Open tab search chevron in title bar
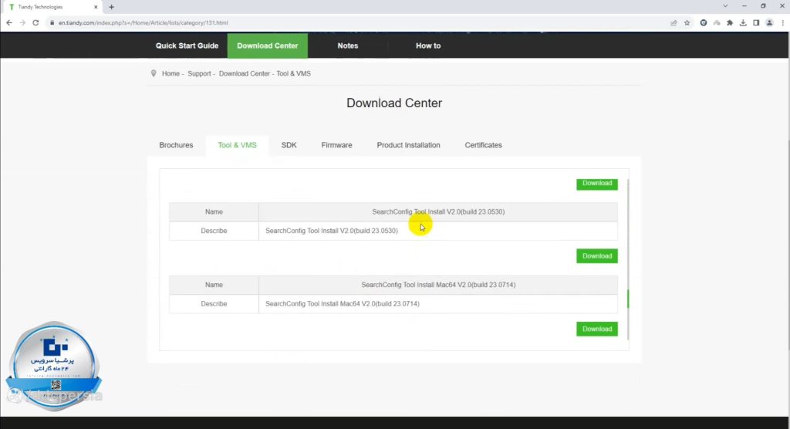790x429 pixels. click(725, 6)
